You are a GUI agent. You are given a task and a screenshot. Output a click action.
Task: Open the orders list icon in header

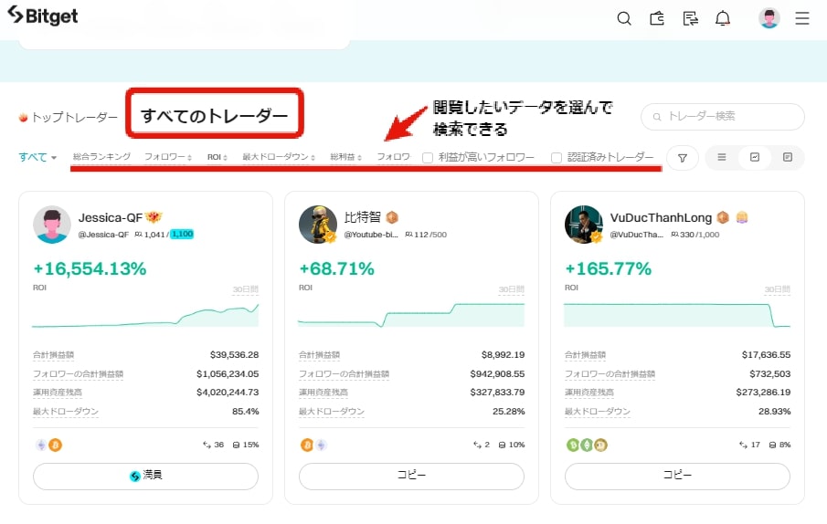(x=690, y=19)
